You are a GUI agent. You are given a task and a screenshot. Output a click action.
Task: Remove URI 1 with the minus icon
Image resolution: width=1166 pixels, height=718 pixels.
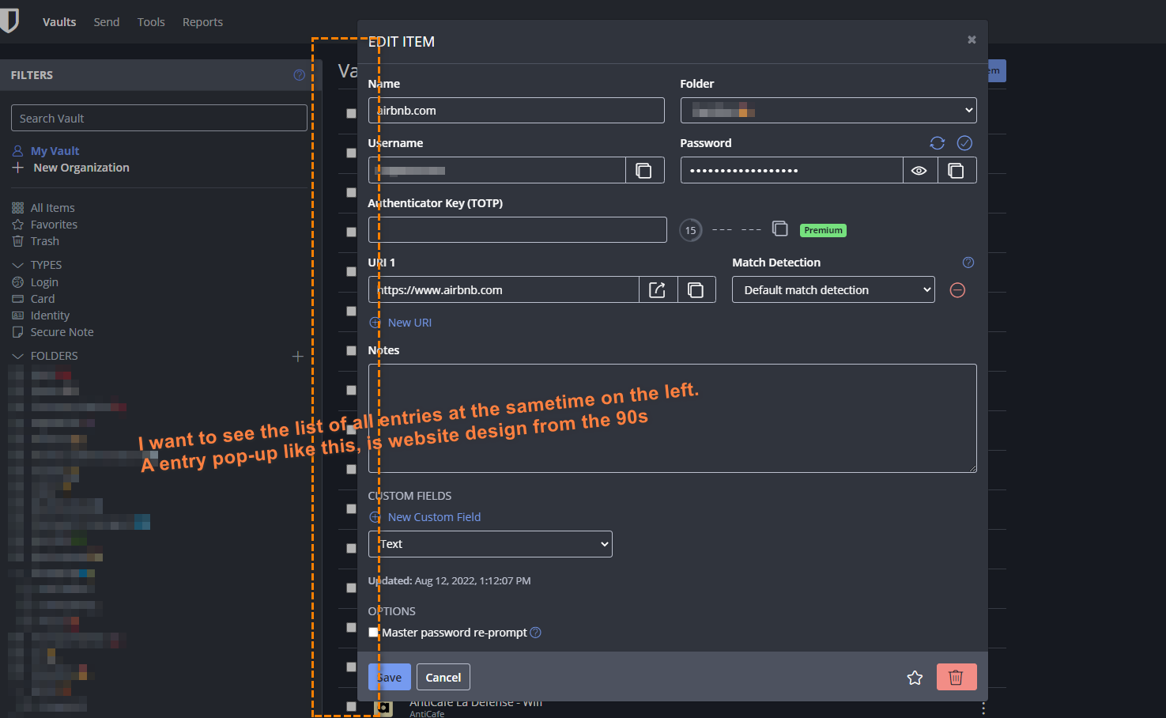tap(957, 290)
